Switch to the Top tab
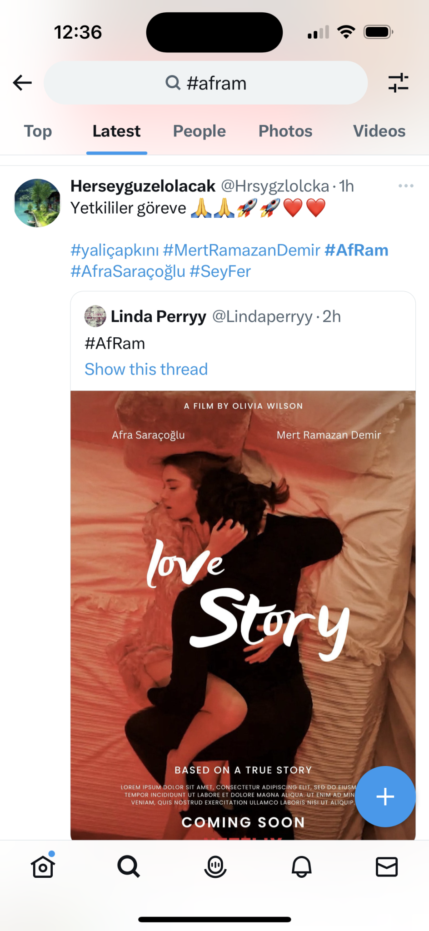This screenshot has height=931, width=429. tap(38, 131)
